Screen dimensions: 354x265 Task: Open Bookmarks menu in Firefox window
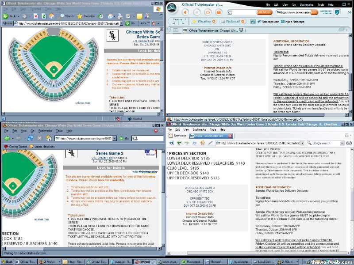tap(45, 131)
